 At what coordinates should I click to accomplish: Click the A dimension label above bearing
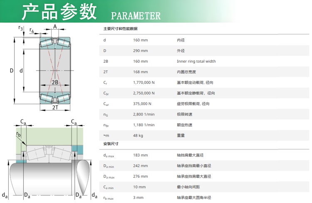click(x=55, y=27)
